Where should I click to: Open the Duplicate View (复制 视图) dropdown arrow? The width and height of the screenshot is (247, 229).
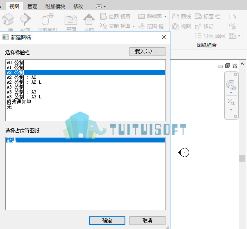134,26
